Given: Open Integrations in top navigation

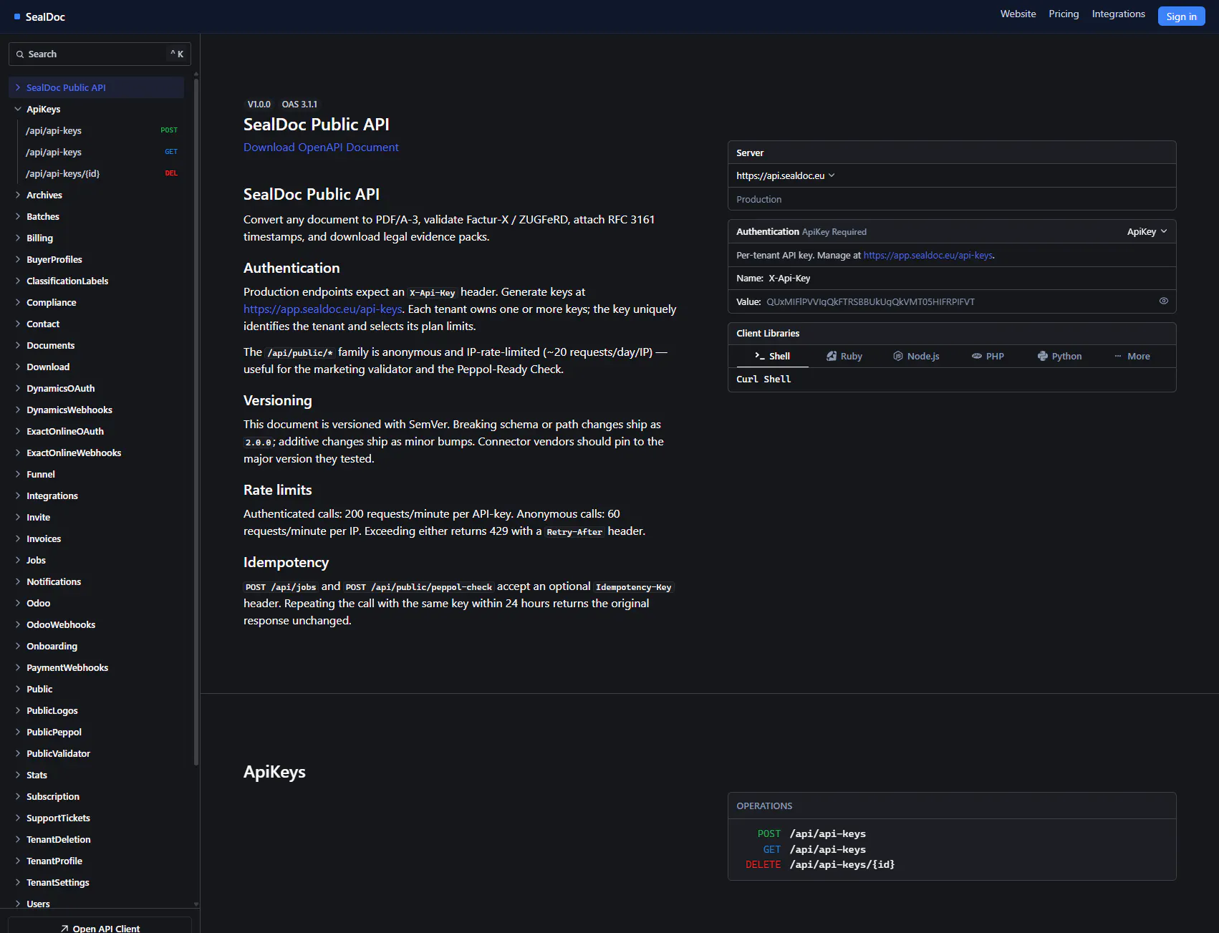Looking at the screenshot, I should (1118, 14).
